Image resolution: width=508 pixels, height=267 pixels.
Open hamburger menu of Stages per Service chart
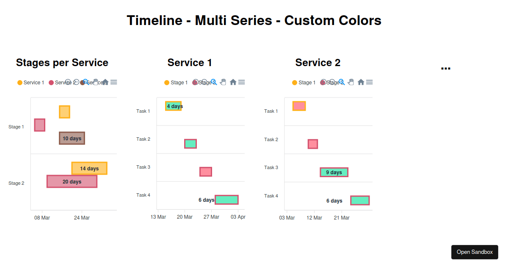click(x=113, y=82)
